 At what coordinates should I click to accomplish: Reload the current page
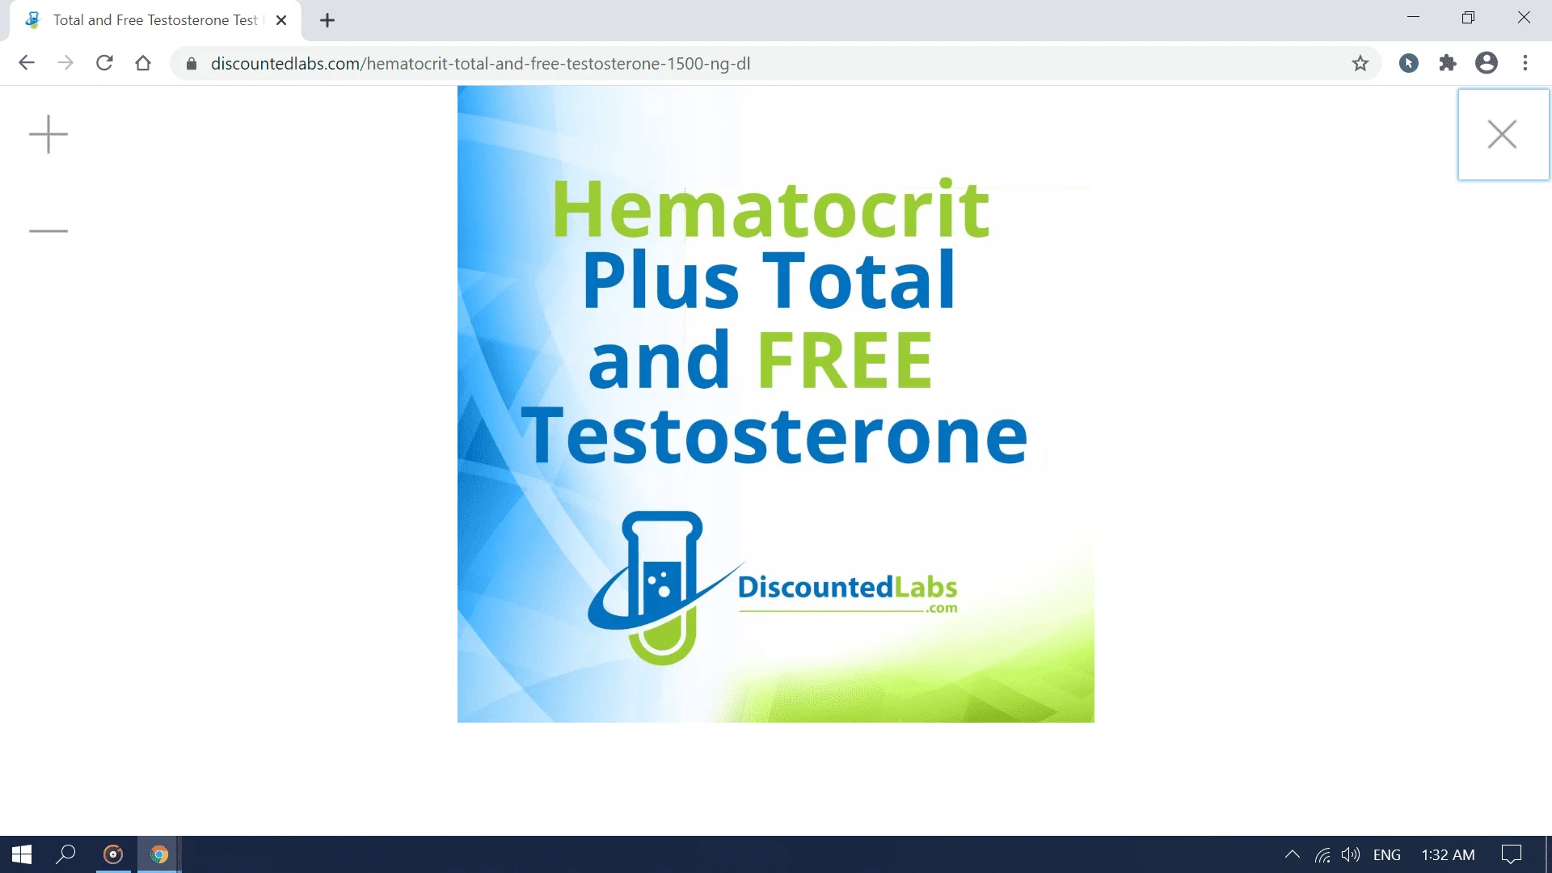104,63
